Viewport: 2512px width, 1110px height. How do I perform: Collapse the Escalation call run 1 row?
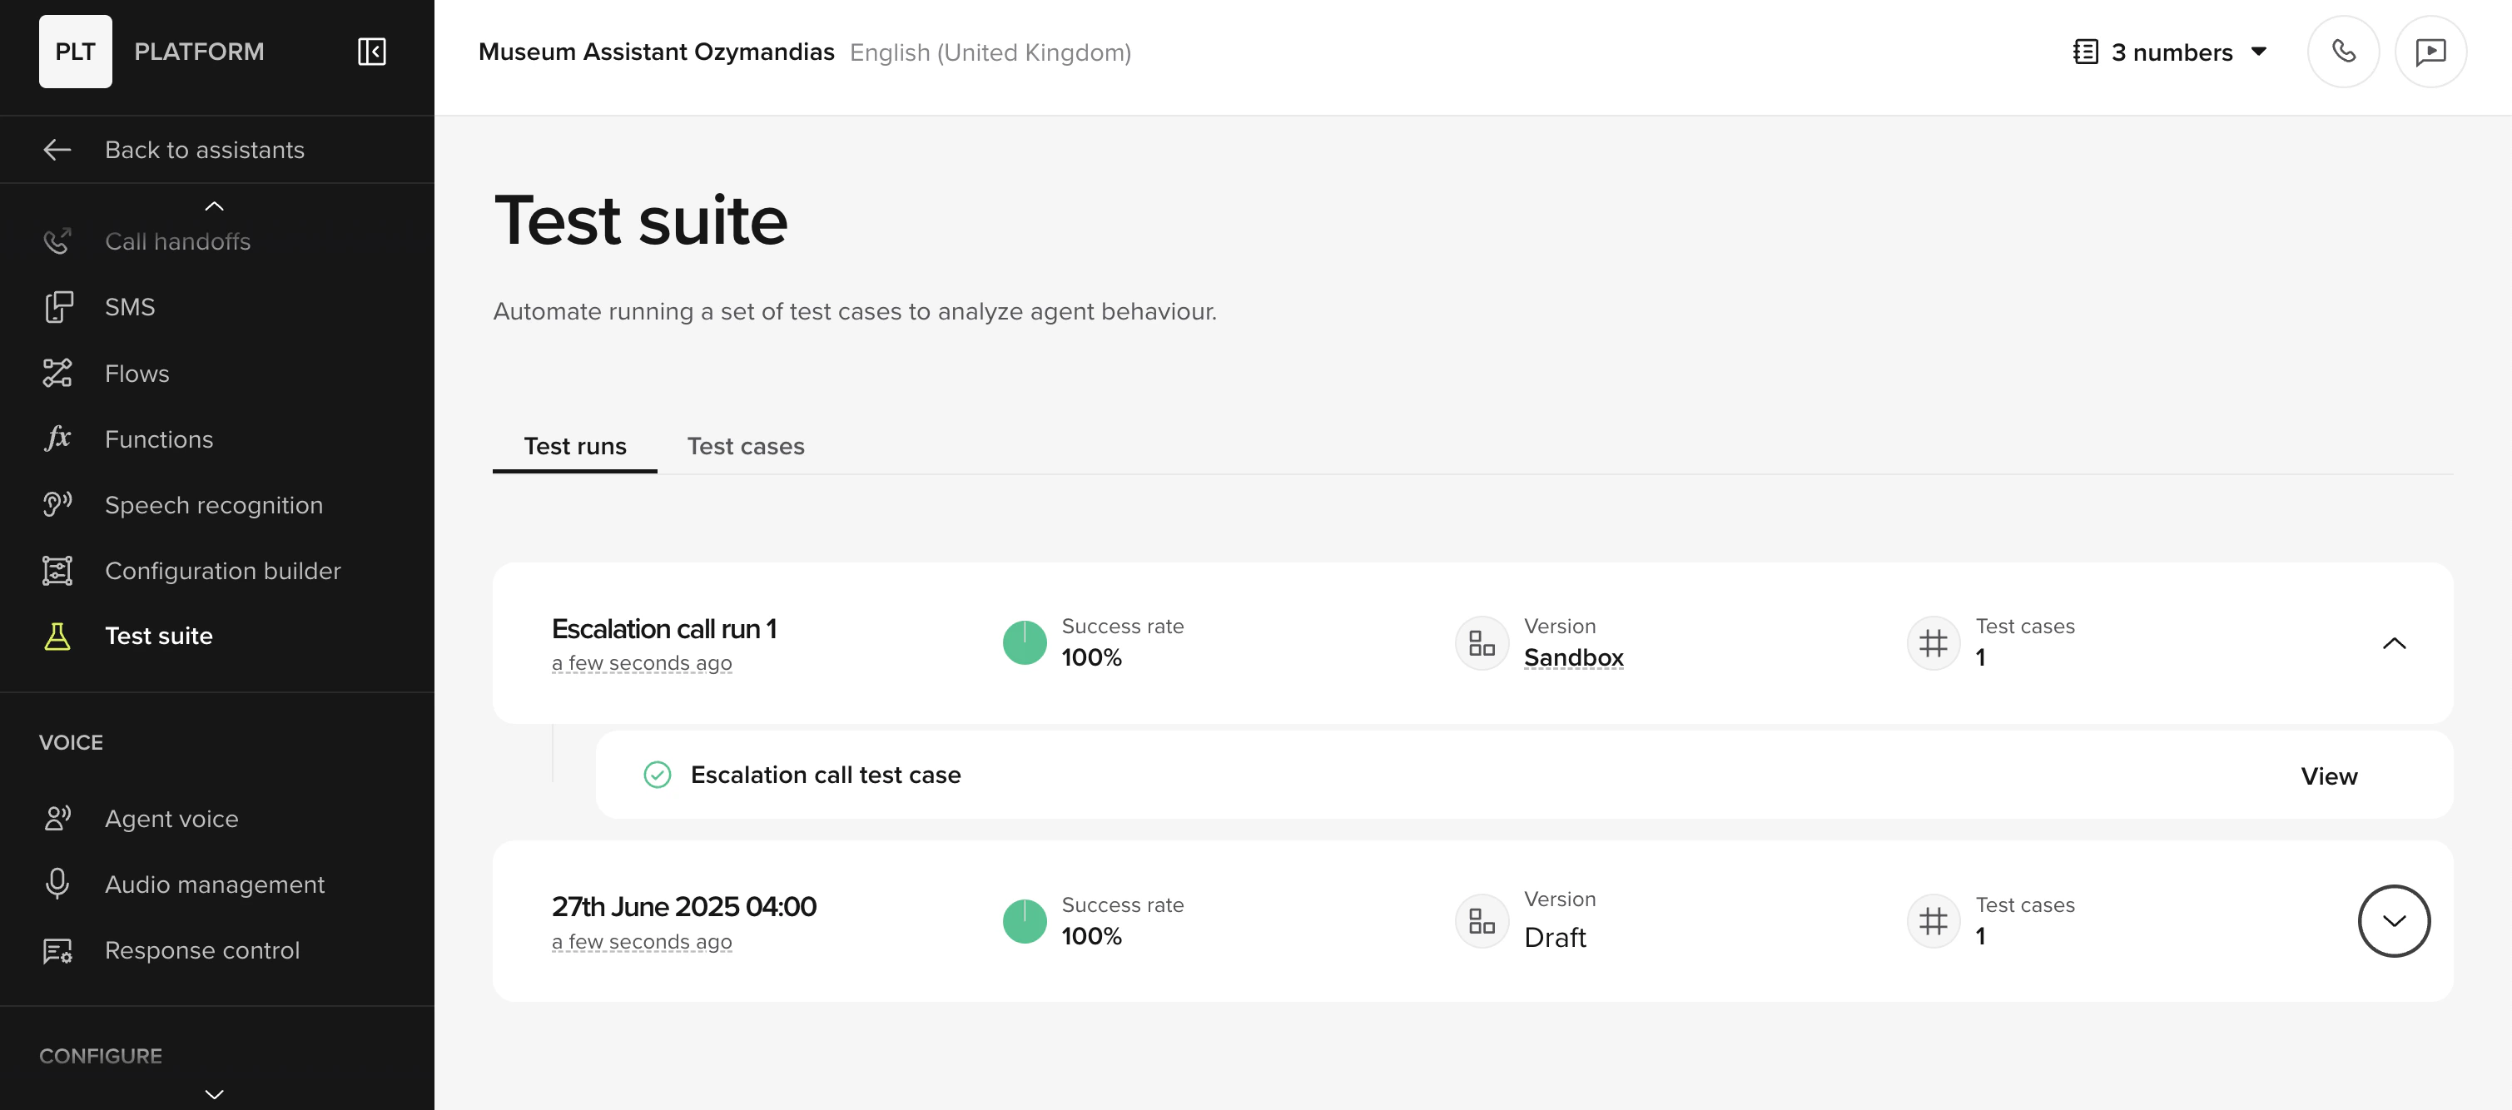click(2393, 643)
